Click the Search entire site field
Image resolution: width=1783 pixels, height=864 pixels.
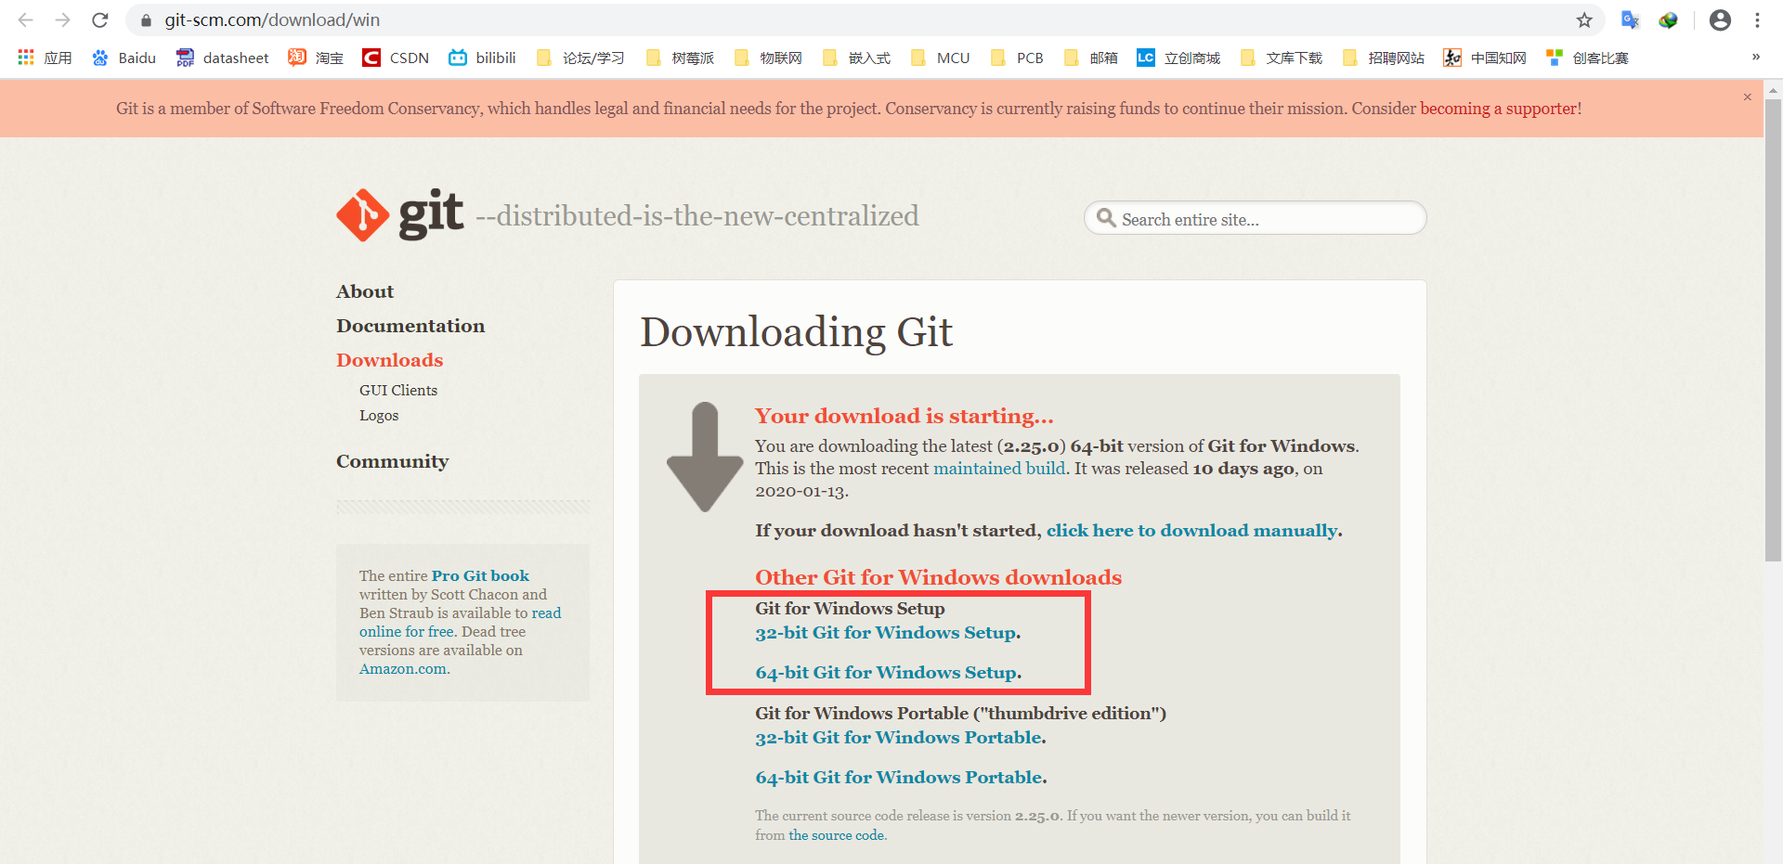(1255, 218)
